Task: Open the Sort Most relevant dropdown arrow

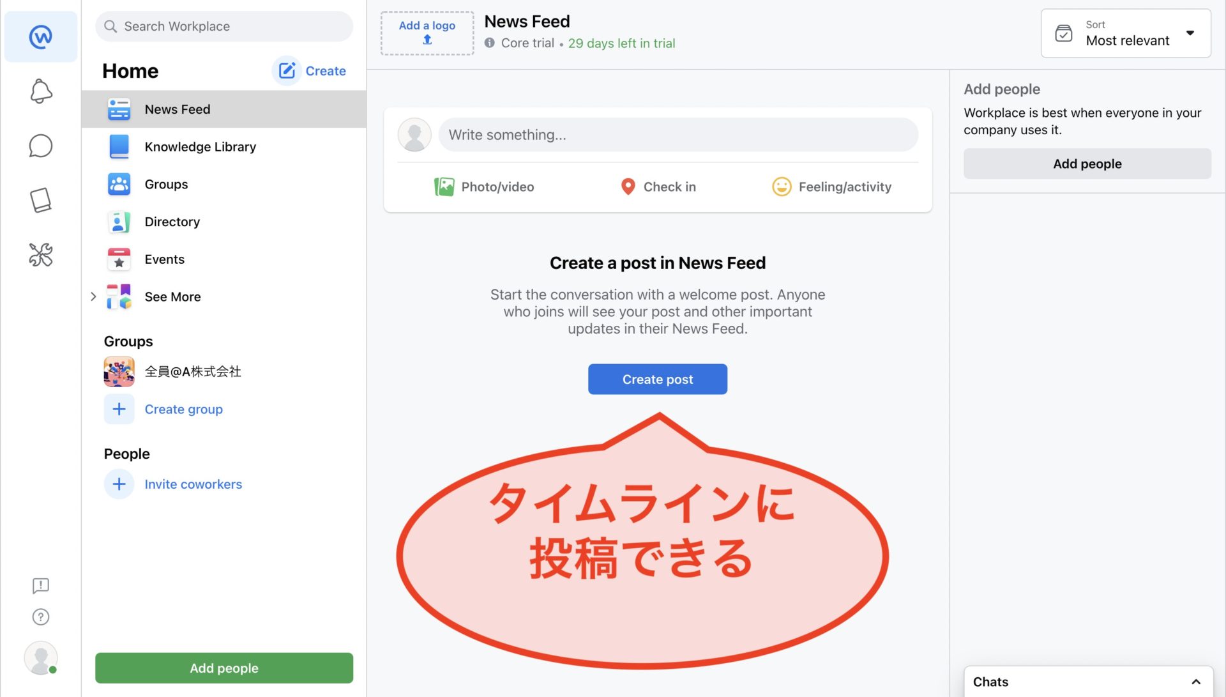Action: click(x=1190, y=33)
